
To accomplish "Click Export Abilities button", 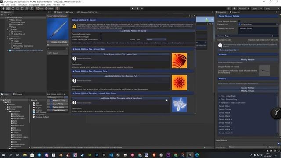I will point(58,110).
